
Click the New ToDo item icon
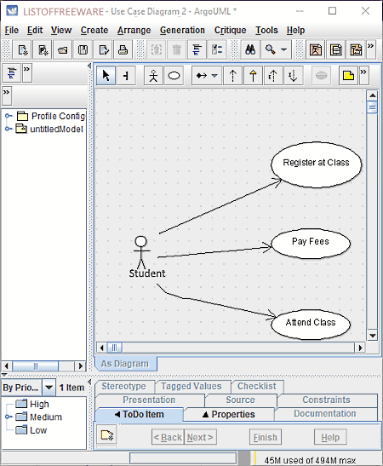(x=107, y=435)
